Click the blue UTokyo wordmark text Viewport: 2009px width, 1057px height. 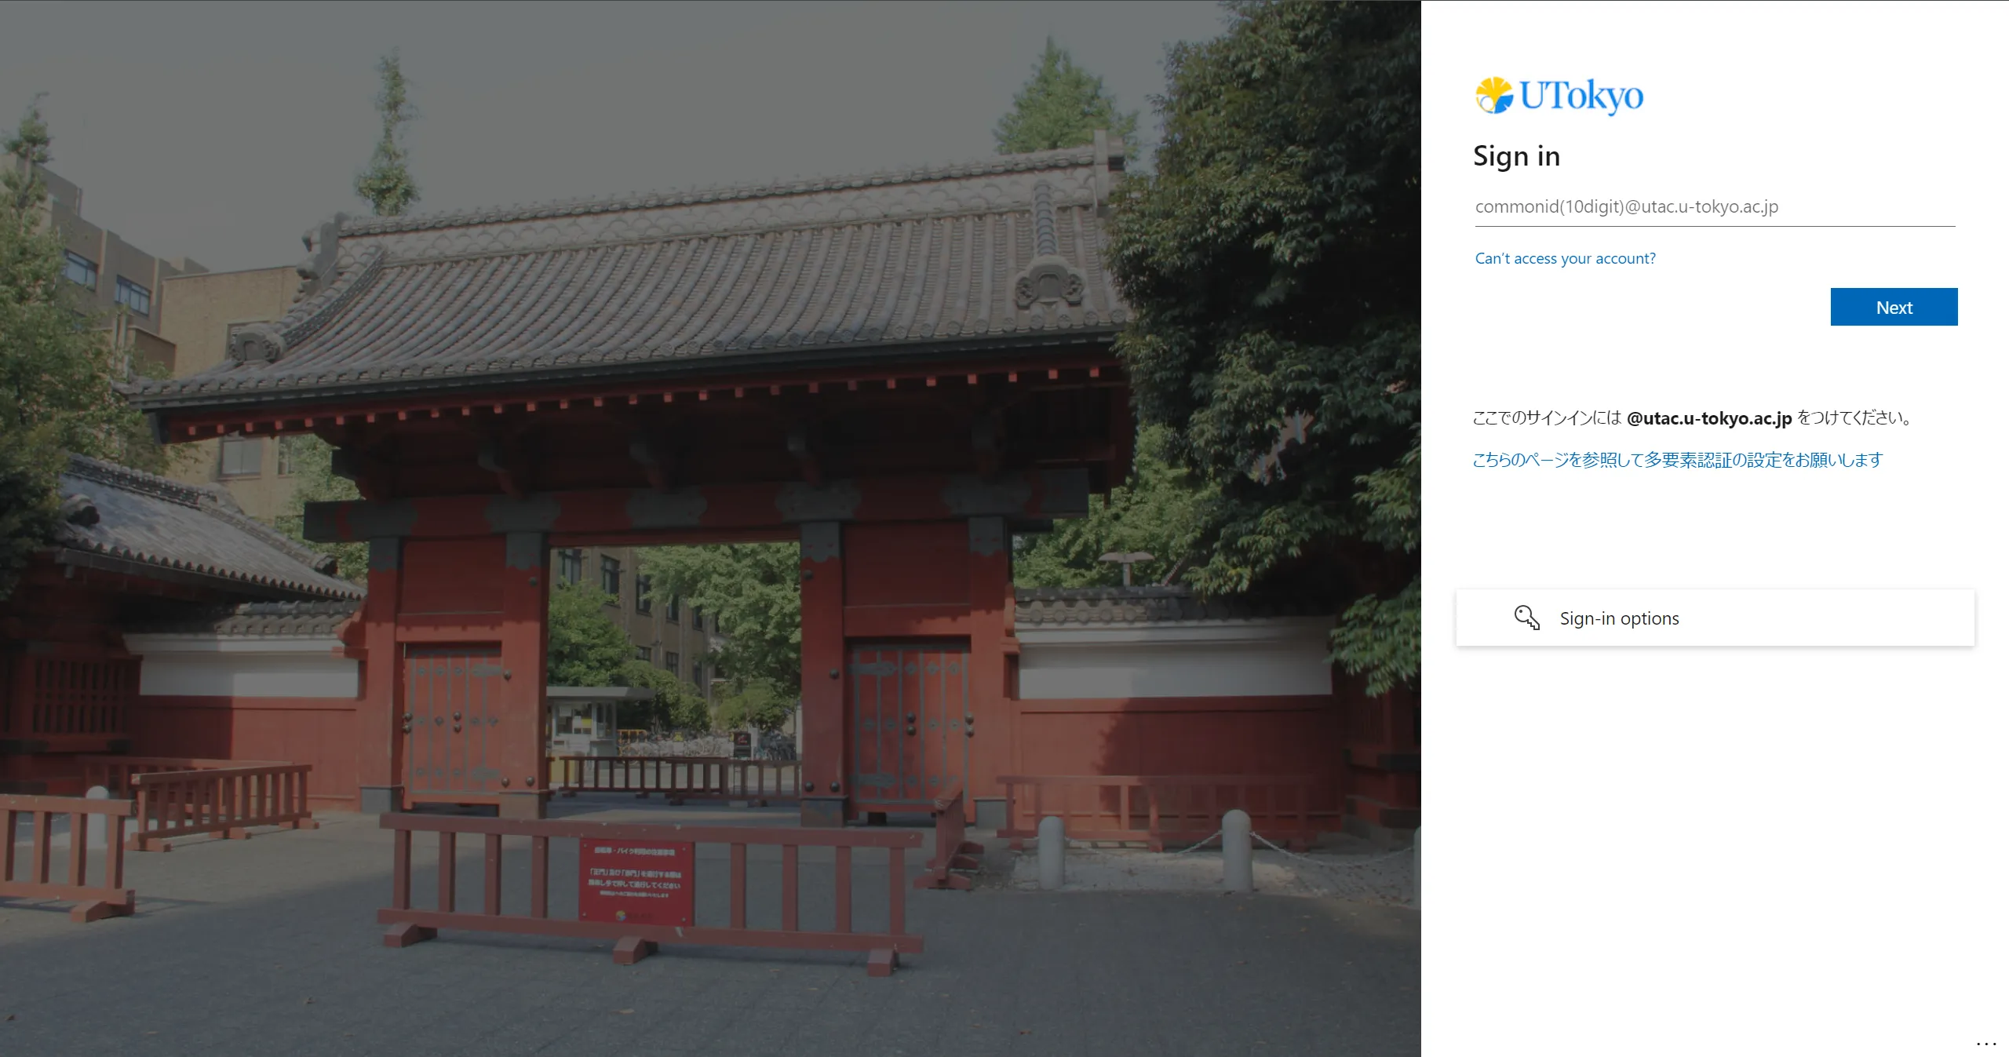(x=1581, y=96)
